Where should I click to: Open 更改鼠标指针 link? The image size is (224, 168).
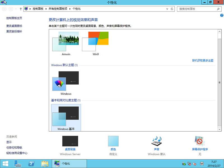pos(14,31)
